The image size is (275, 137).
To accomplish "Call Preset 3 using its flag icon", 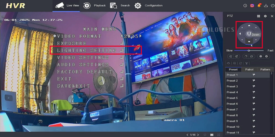I will click(x=254, y=86).
